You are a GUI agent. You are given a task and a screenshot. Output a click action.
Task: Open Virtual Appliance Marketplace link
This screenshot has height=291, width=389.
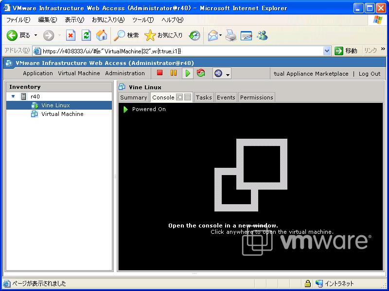pyautogui.click(x=311, y=74)
